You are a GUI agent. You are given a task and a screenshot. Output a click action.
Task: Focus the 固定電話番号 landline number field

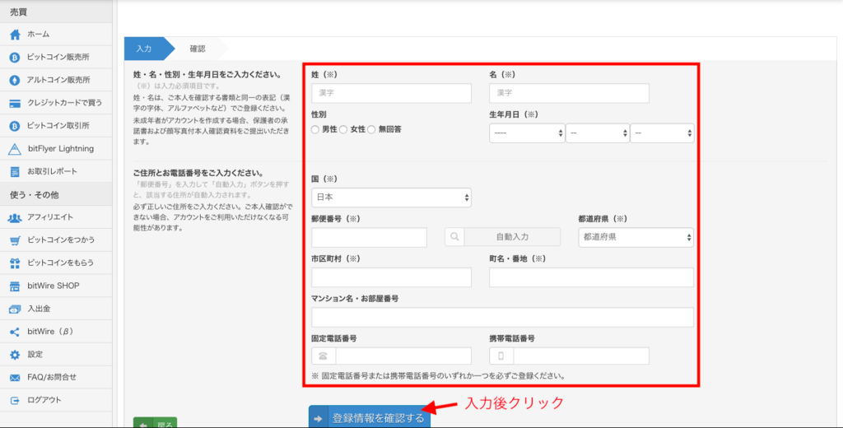(403, 356)
